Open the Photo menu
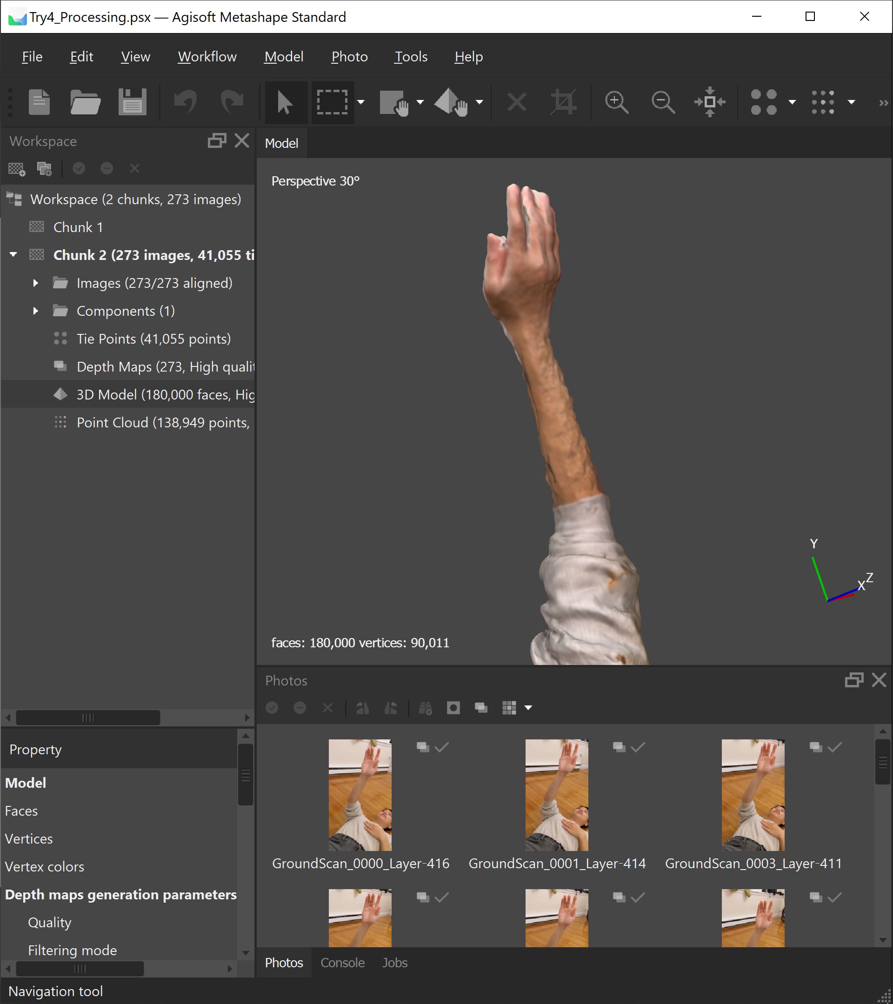 (349, 56)
